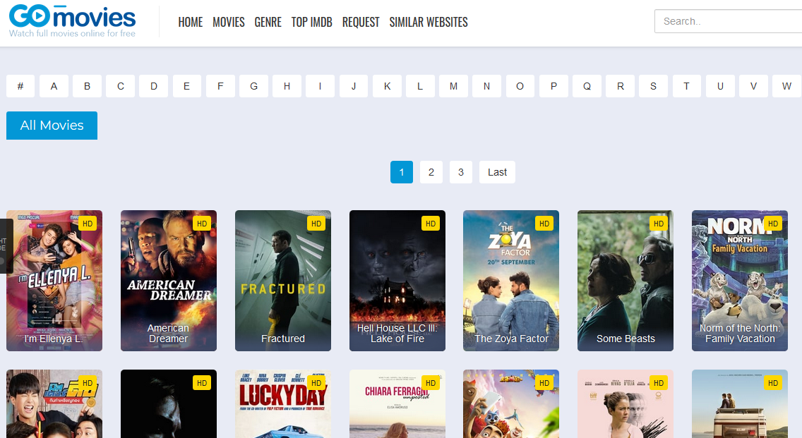Filter movies by letter C
802x438 pixels.
click(x=120, y=86)
